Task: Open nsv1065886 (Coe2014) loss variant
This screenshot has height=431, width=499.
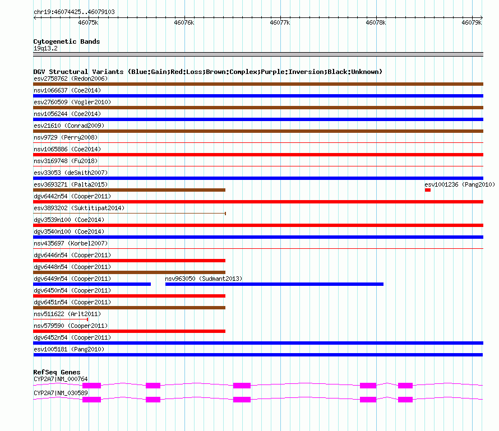Action: pos(258,155)
